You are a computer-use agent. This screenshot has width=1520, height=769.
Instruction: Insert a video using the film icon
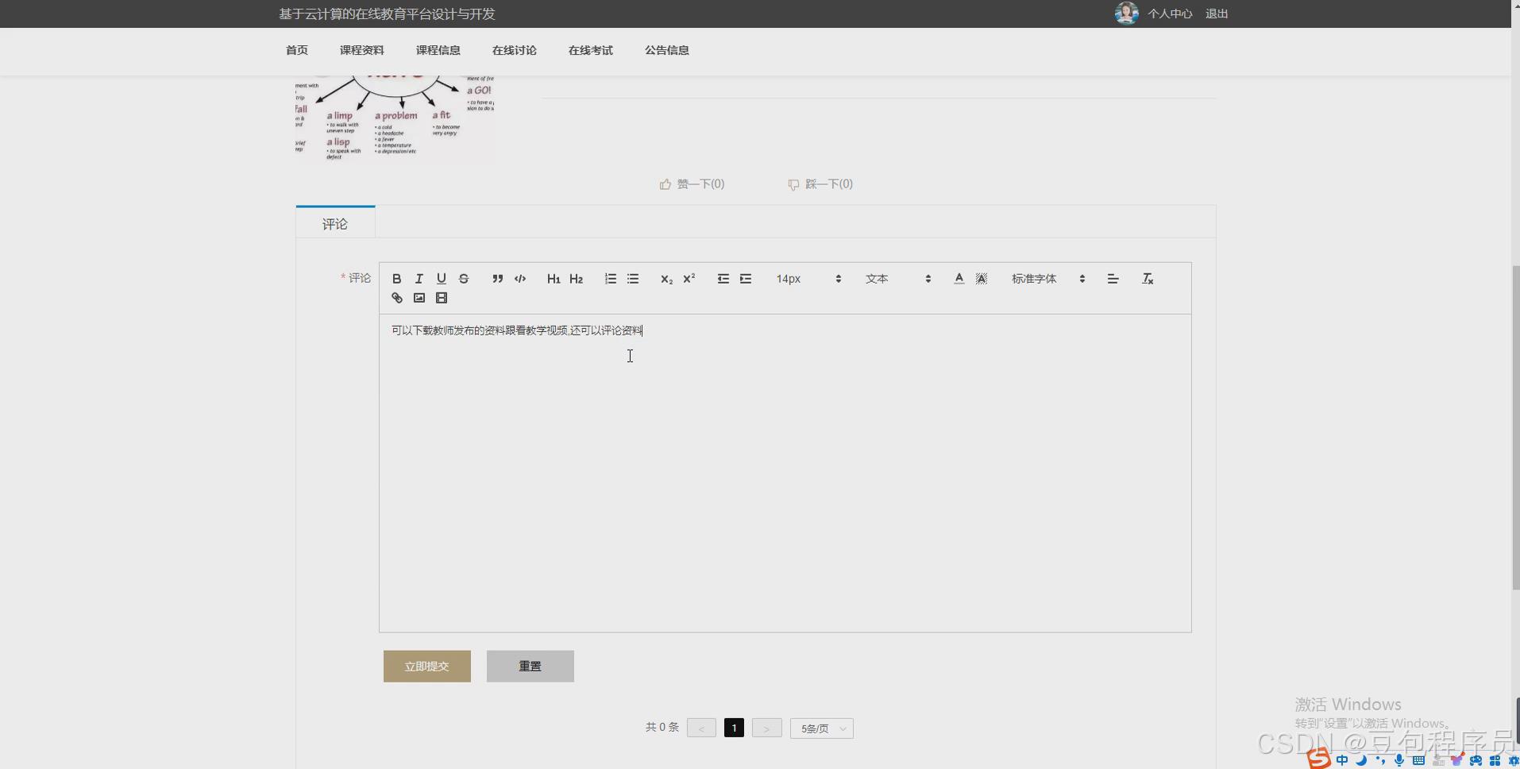442,298
